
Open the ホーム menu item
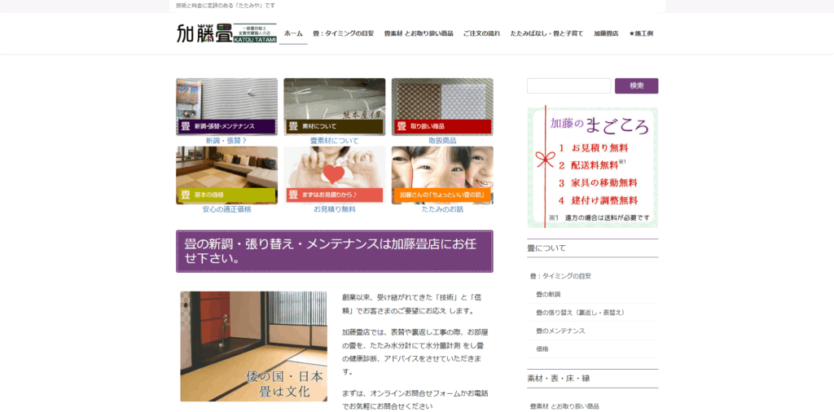[x=293, y=33]
